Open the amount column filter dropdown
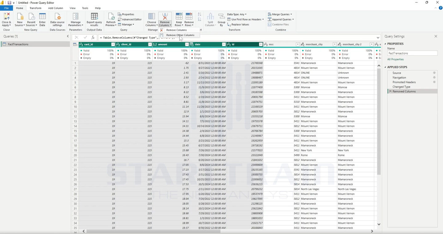The width and height of the screenshot is (443, 234). (x=187, y=44)
